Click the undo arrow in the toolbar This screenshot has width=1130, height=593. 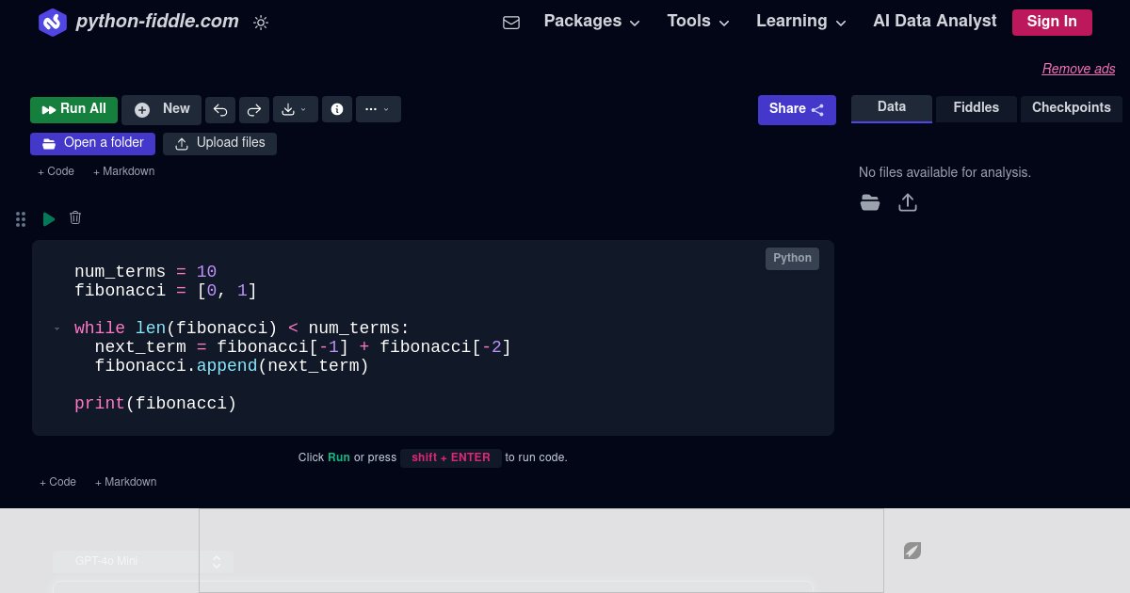click(220, 109)
